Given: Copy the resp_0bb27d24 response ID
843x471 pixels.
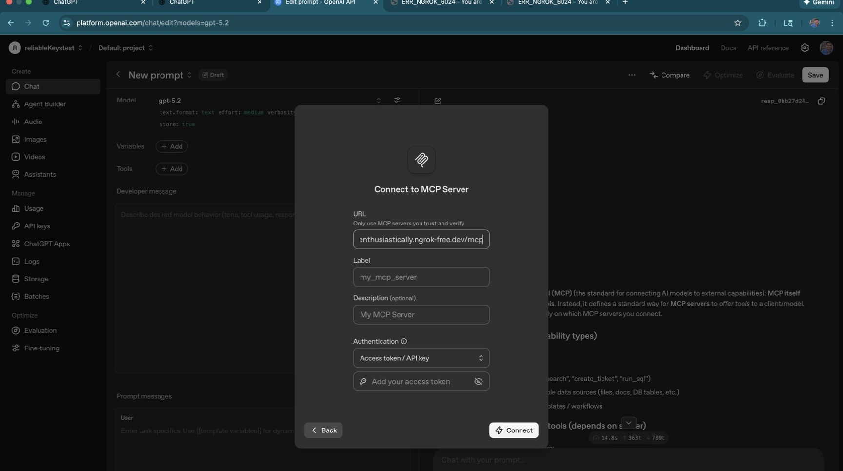Looking at the screenshot, I should 822,101.
